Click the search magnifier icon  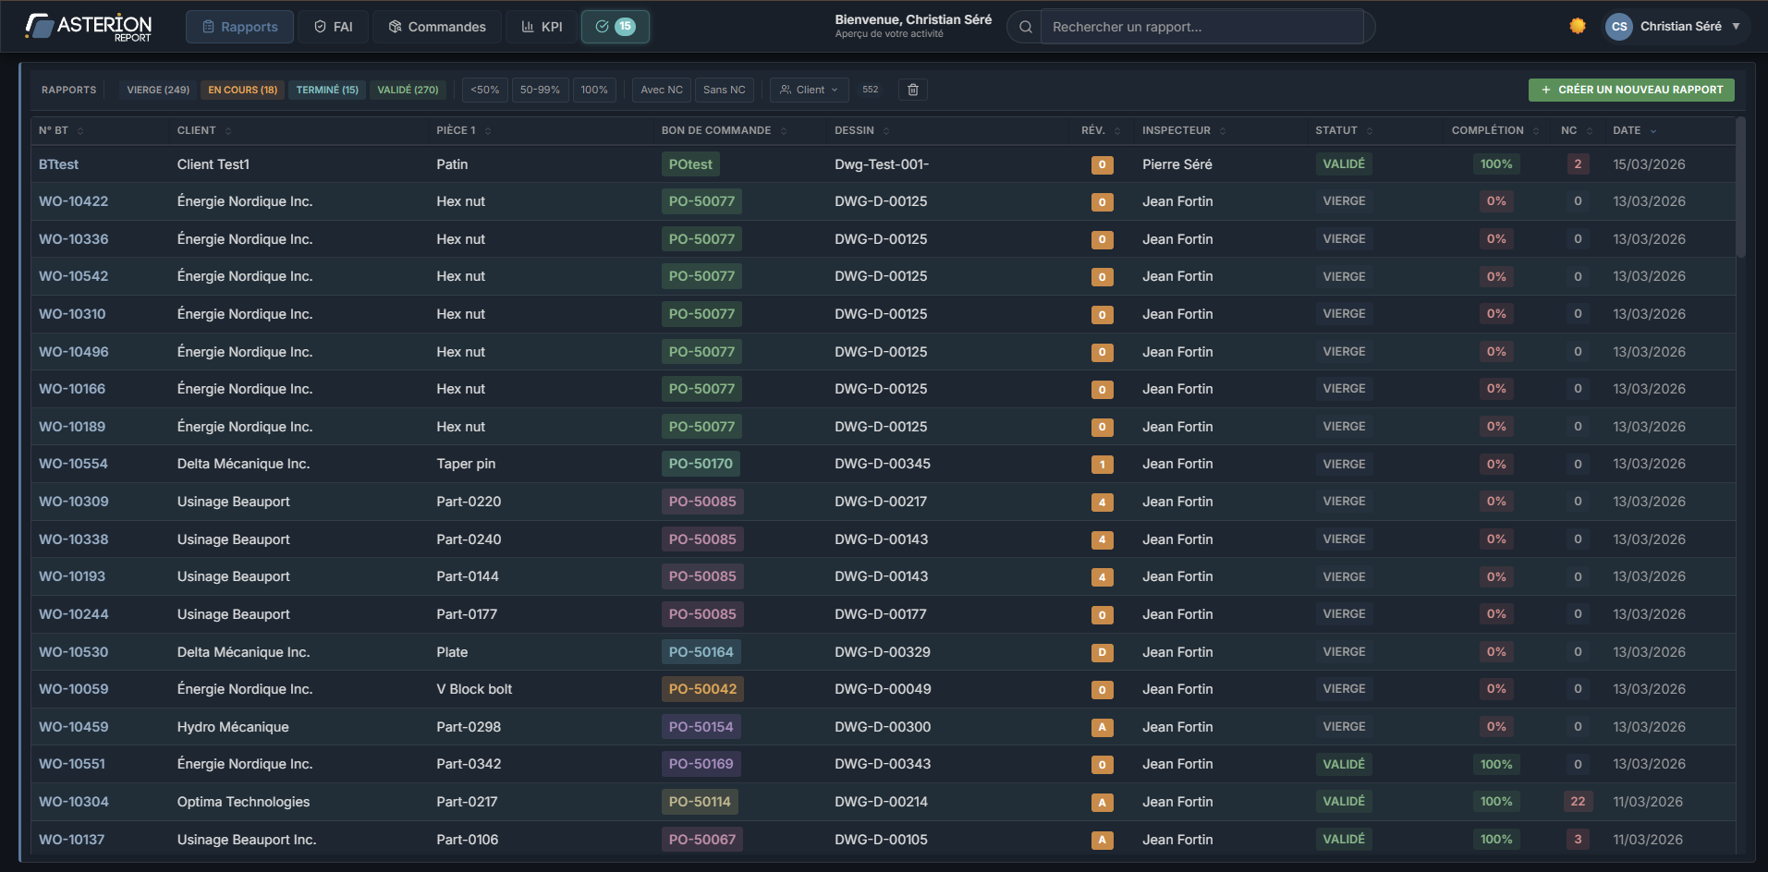point(1025,27)
